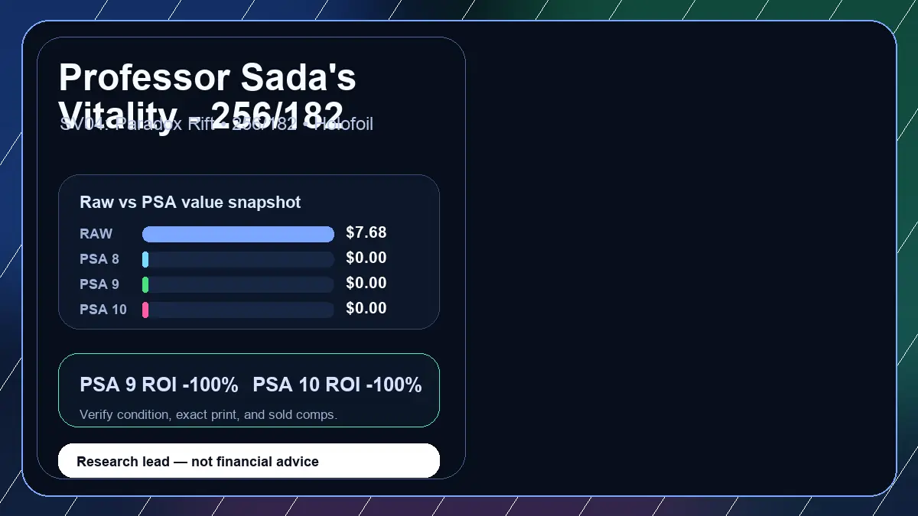
Task: Click the PSA 8 $0.00 value
Action: pyautogui.click(x=366, y=258)
